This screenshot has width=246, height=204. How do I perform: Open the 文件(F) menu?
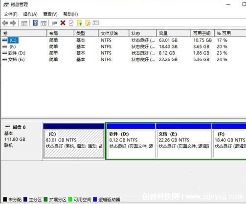[x=11, y=14]
